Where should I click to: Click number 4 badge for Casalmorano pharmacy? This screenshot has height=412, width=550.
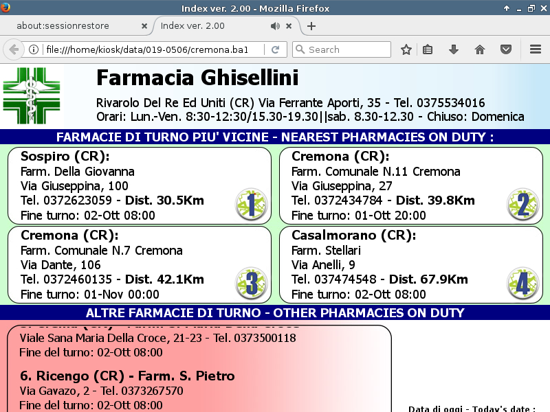click(x=522, y=283)
